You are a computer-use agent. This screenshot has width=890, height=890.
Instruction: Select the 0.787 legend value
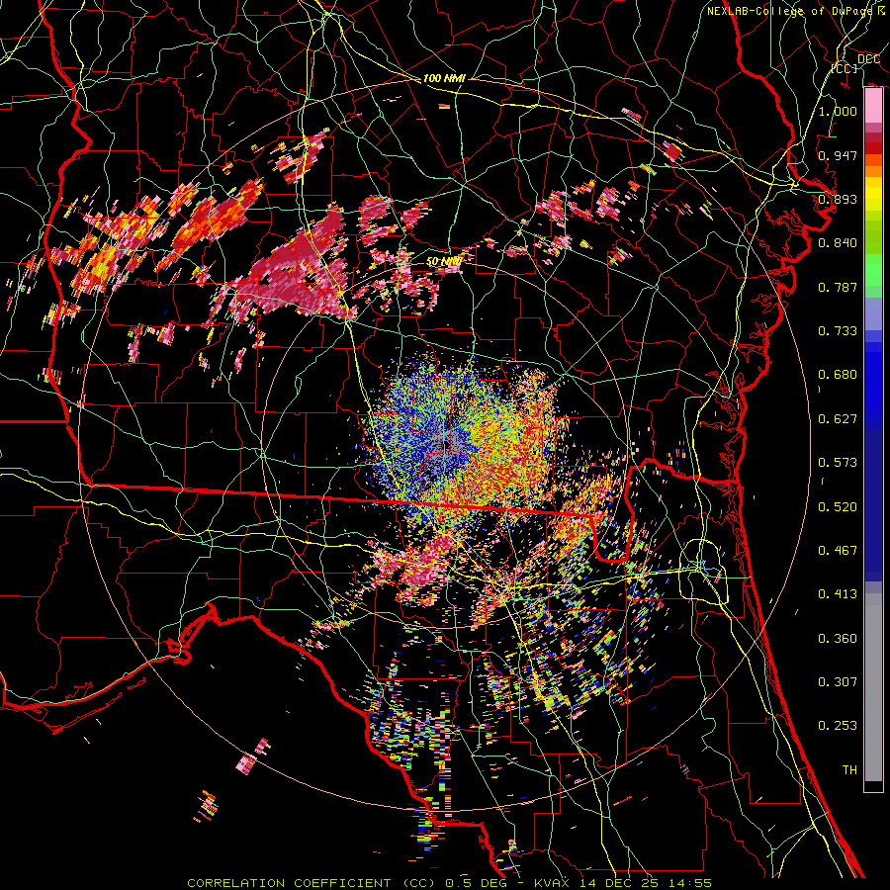(x=838, y=287)
